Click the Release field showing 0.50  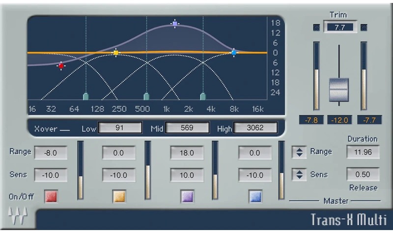[x=363, y=174]
